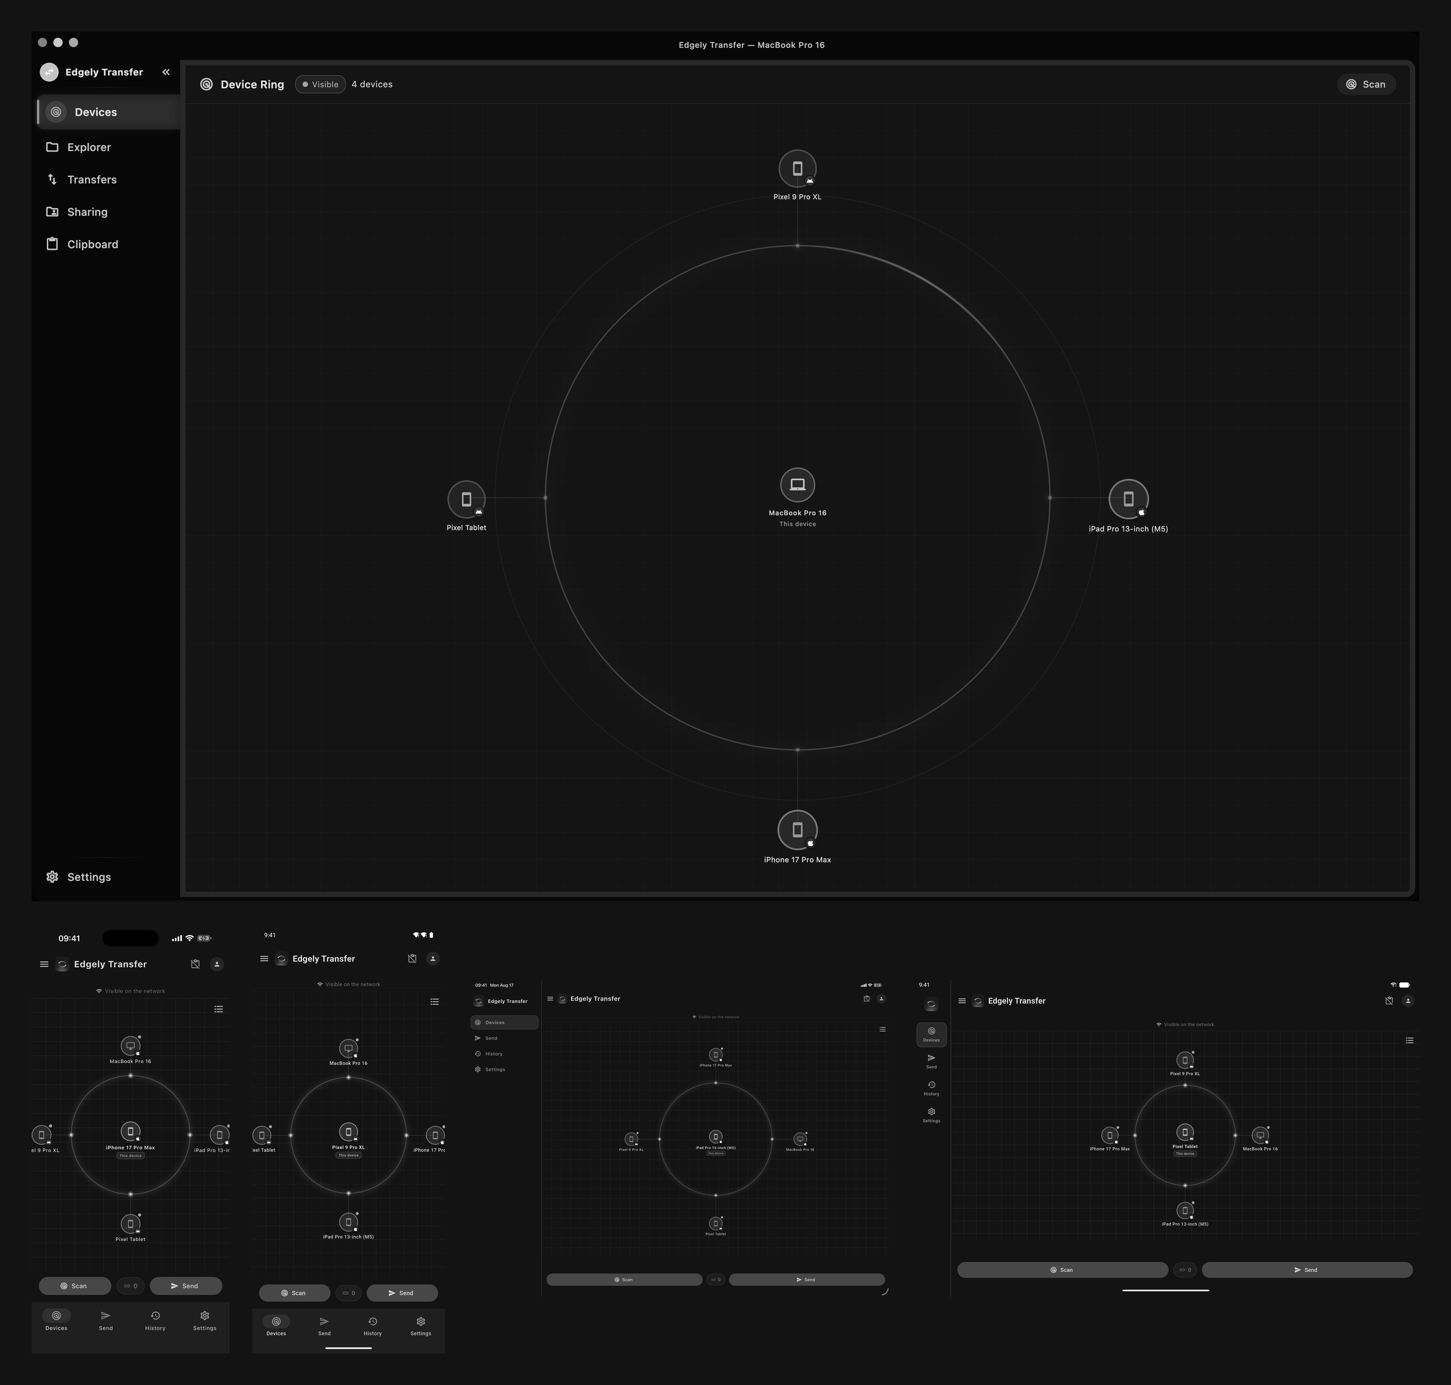Go to Transfers in the desktop sidebar

pos(108,180)
